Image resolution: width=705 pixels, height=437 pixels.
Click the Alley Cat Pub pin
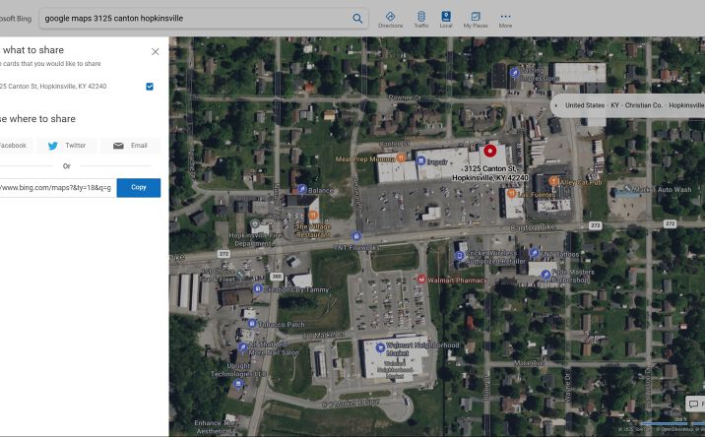[x=553, y=181]
